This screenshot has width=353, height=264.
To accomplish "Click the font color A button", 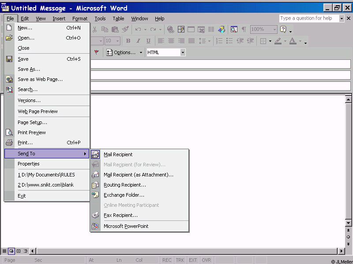I will click(292, 41).
